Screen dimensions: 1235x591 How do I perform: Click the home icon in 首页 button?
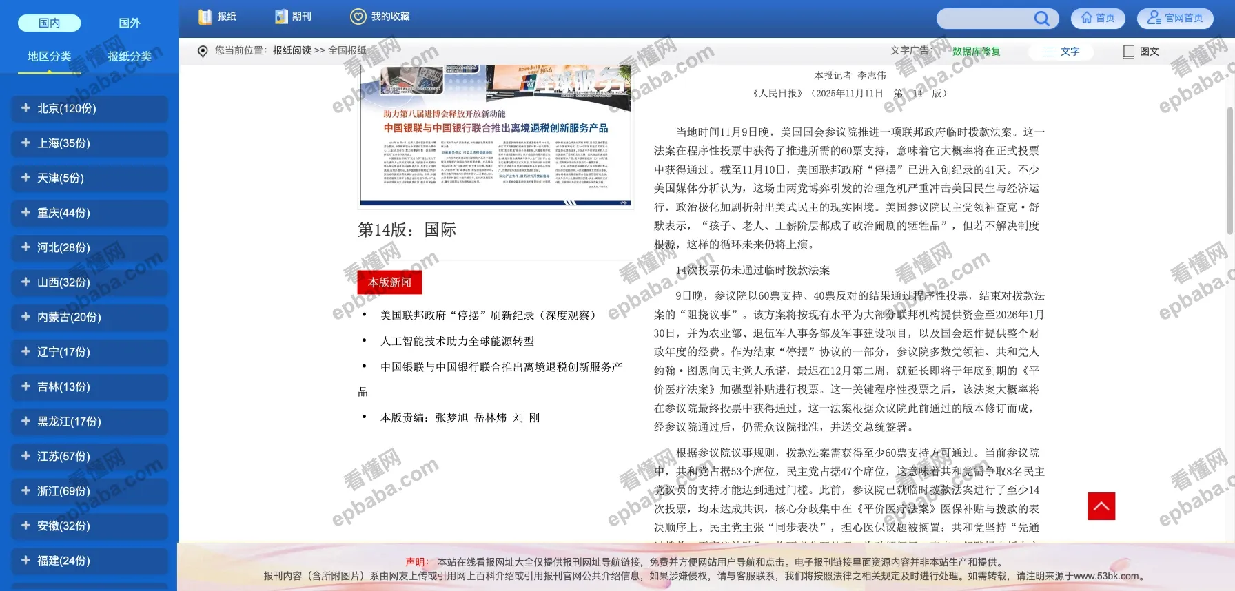pyautogui.click(x=1087, y=18)
